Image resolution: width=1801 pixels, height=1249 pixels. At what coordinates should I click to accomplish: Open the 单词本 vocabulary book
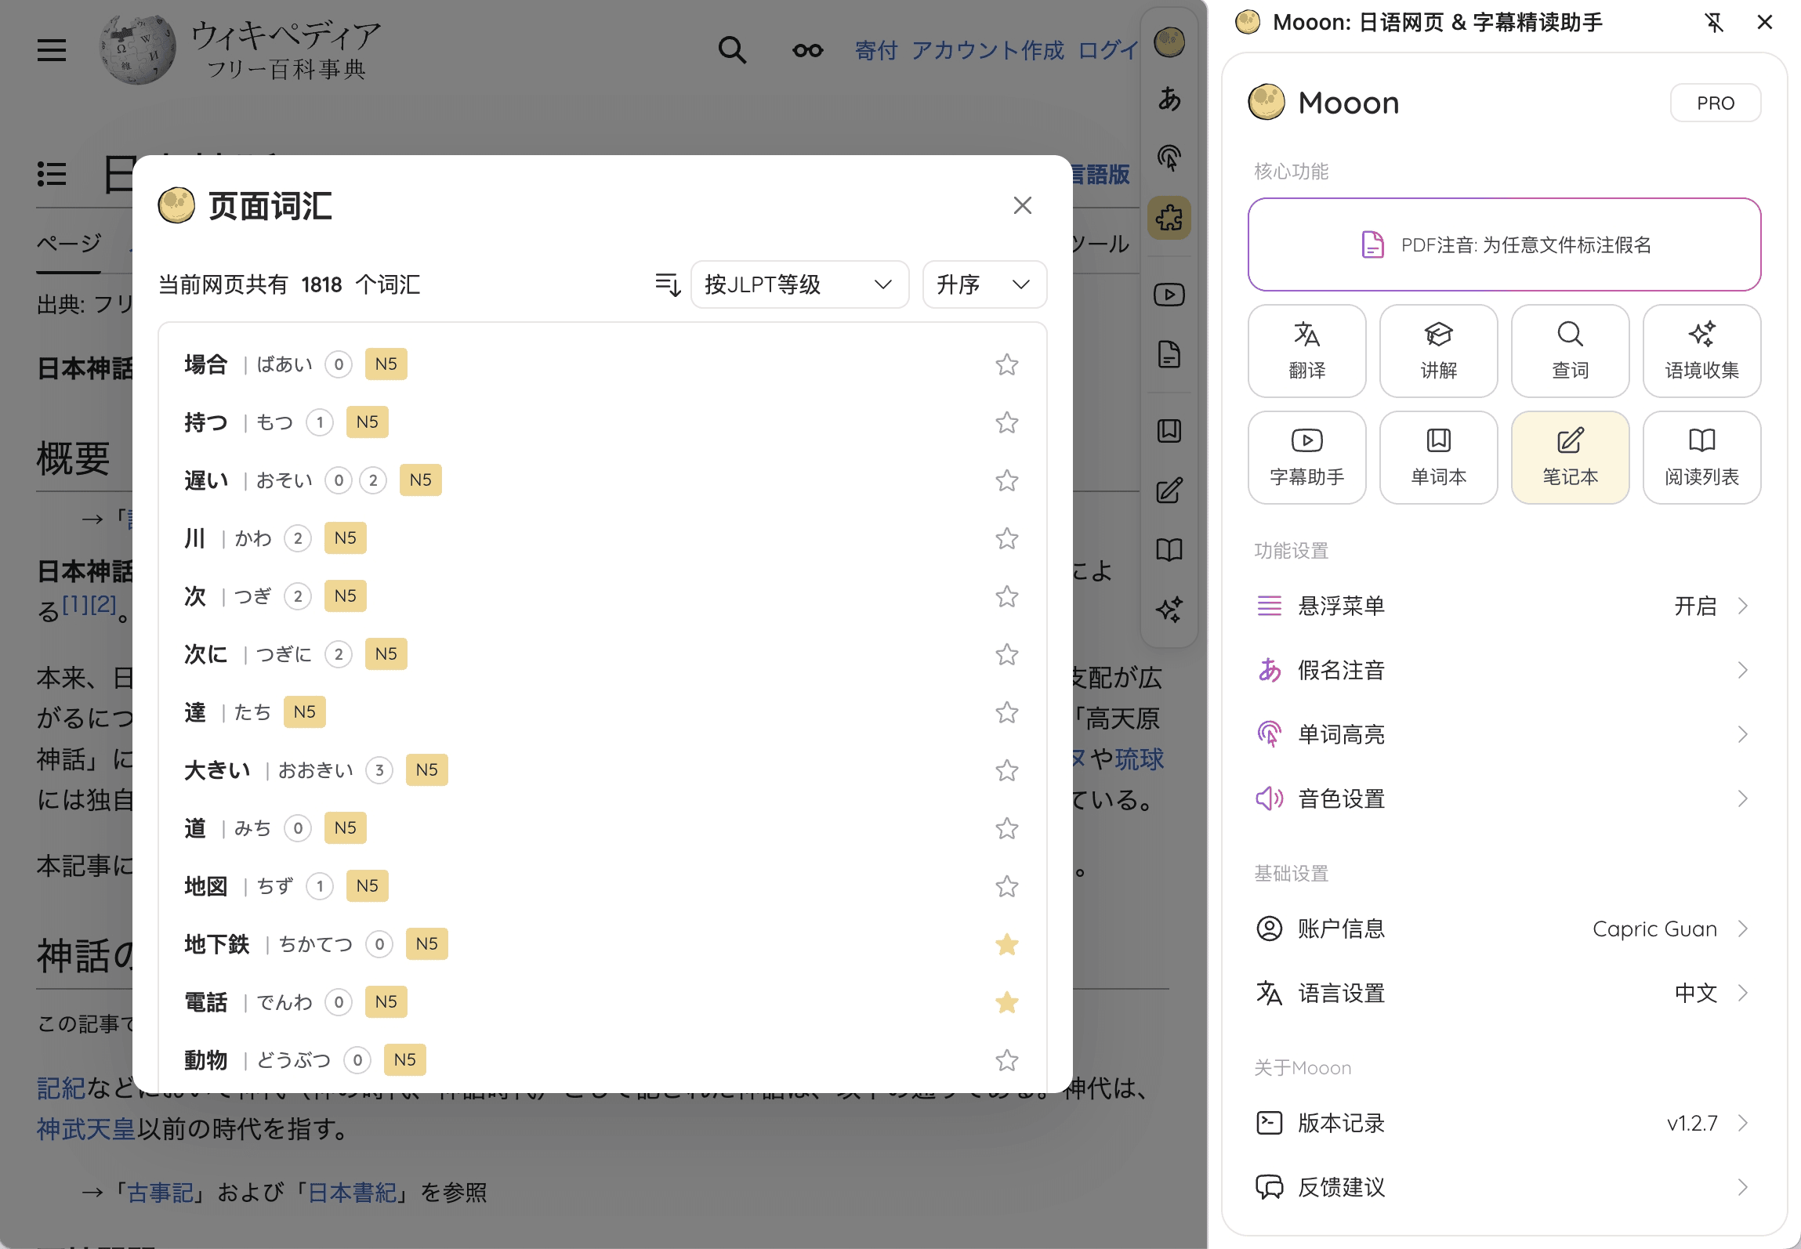[x=1438, y=457]
